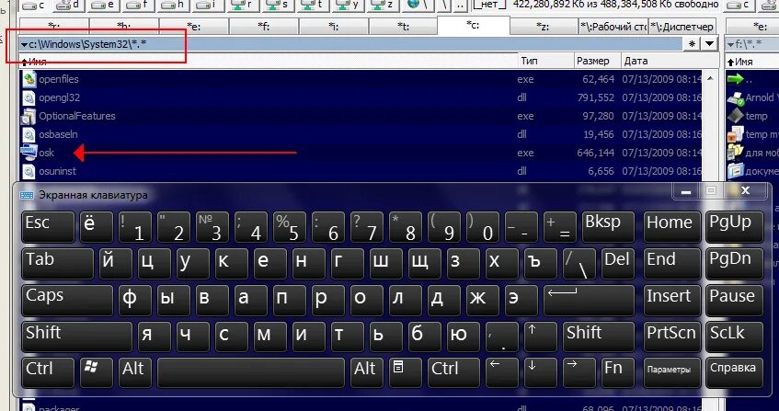Select opengl32 dll file icon
The height and width of the screenshot is (411, 779).
(x=29, y=97)
